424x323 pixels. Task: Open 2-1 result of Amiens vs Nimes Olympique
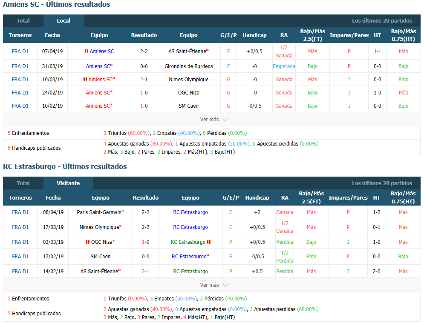[x=144, y=80]
